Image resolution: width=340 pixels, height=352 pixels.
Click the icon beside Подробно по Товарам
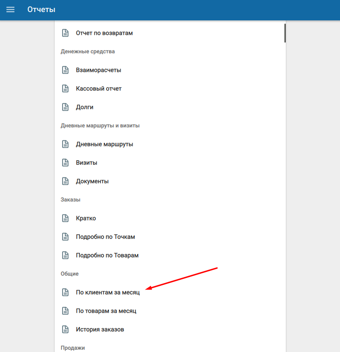coord(65,255)
